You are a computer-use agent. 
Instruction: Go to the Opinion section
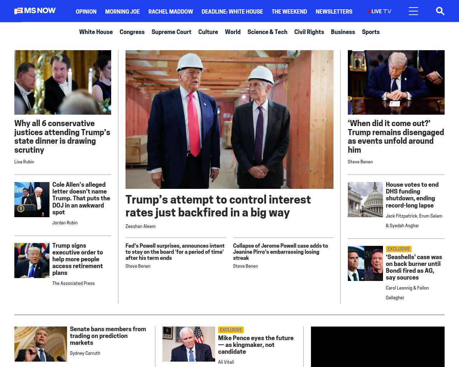click(86, 11)
